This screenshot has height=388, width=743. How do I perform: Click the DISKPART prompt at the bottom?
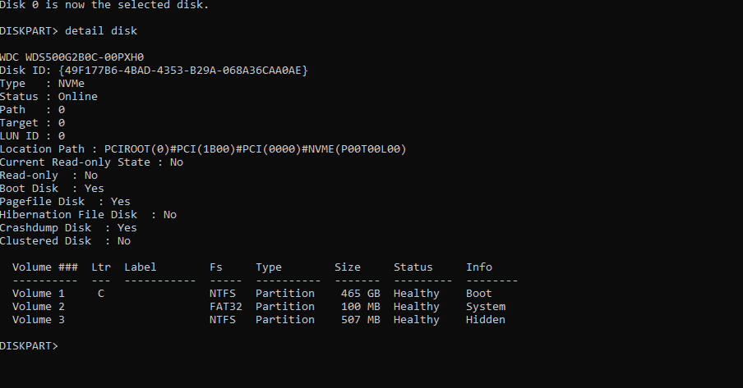coord(30,345)
